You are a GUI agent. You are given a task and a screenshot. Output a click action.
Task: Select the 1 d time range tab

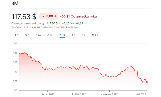coord(17,35)
